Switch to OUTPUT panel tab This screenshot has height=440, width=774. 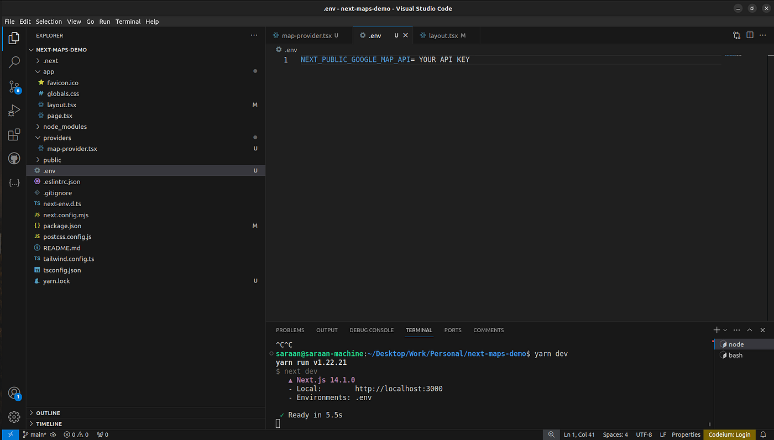click(327, 330)
